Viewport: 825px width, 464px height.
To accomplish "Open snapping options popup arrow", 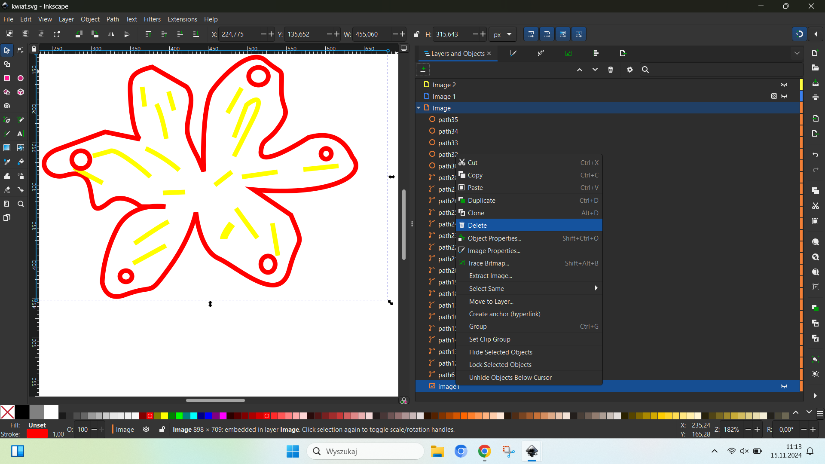I will coord(816,34).
